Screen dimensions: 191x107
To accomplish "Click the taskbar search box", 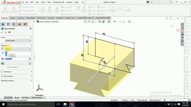I will [x=30, y=104].
